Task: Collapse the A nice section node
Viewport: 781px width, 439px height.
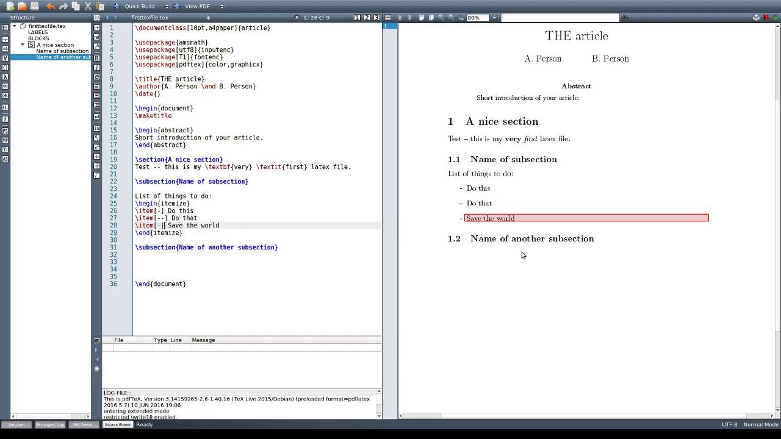Action: 23,45
